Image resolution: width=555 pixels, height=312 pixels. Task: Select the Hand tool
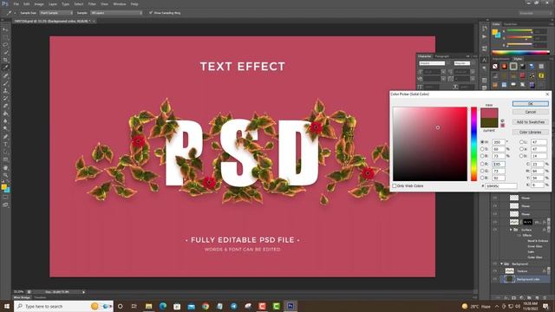click(x=5, y=167)
